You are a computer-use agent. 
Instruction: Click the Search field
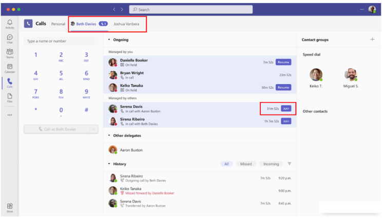click(x=191, y=9)
